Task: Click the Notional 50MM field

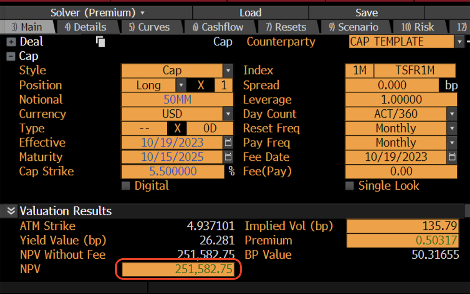Action: pyautogui.click(x=177, y=100)
